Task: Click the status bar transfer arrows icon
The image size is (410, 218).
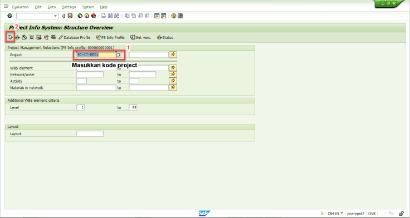Action: [x=391, y=214]
